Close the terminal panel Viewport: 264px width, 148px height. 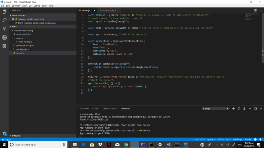click(x=261, y=109)
